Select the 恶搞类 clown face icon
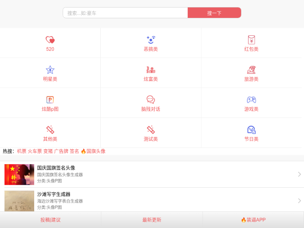Image resolution: width=304 pixels, height=228 pixels. (x=151, y=40)
